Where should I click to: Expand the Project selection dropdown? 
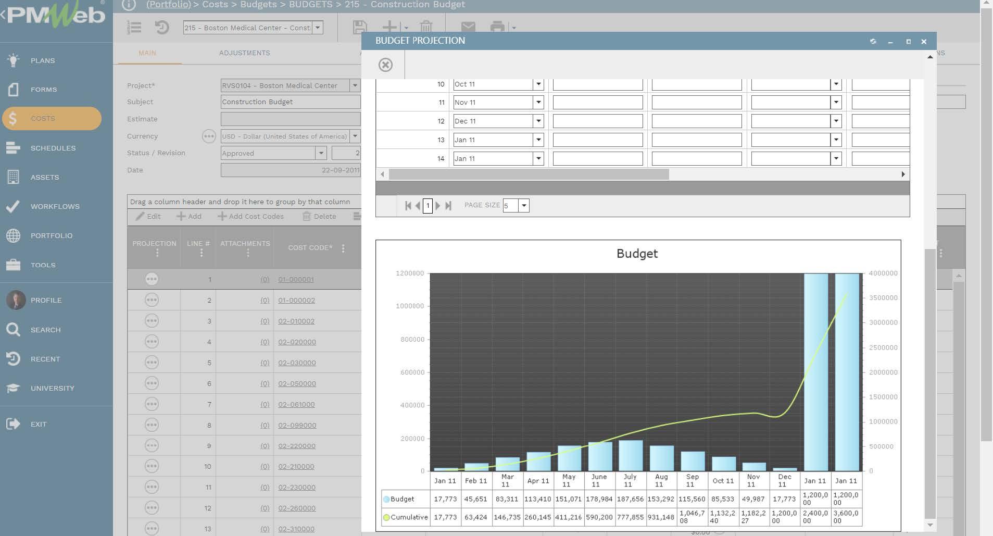(355, 85)
